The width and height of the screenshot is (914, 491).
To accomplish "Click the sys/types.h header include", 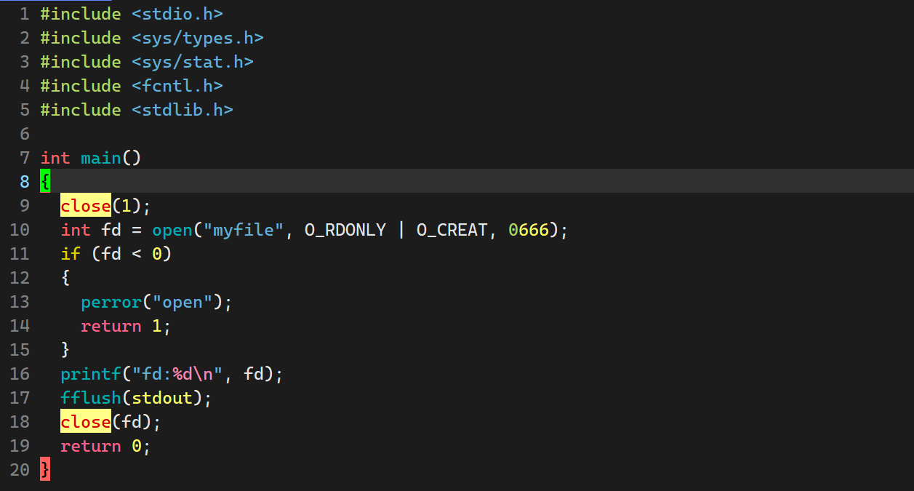I will click(197, 38).
